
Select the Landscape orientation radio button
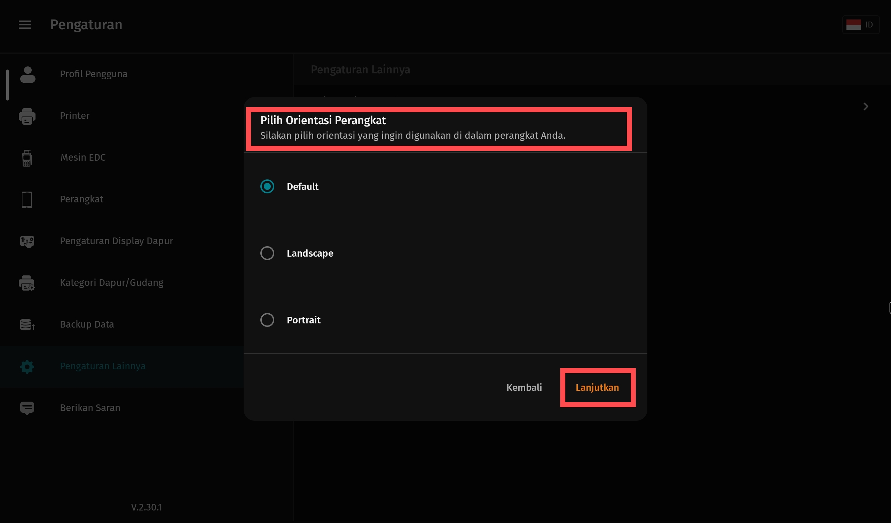[267, 254]
